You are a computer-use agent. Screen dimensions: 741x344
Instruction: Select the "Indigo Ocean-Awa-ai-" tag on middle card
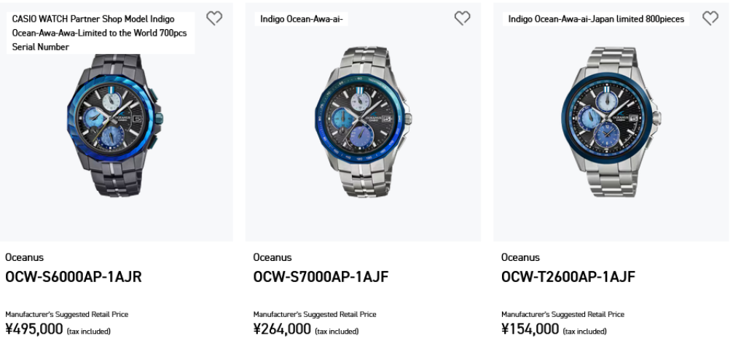pyautogui.click(x=302, y=19)
